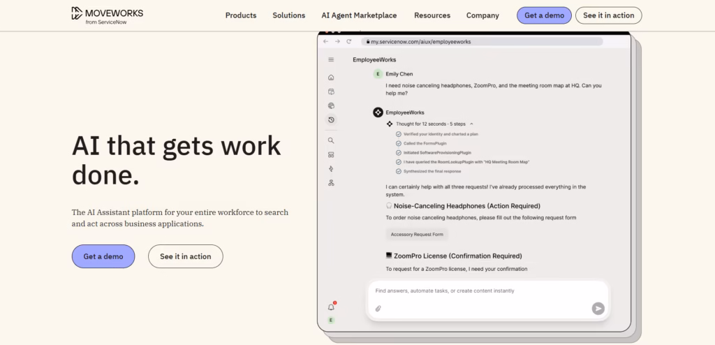This screenshot has height=345, width=715.
Task: Click the Accessory Request Form button
Action: (417, 235)
